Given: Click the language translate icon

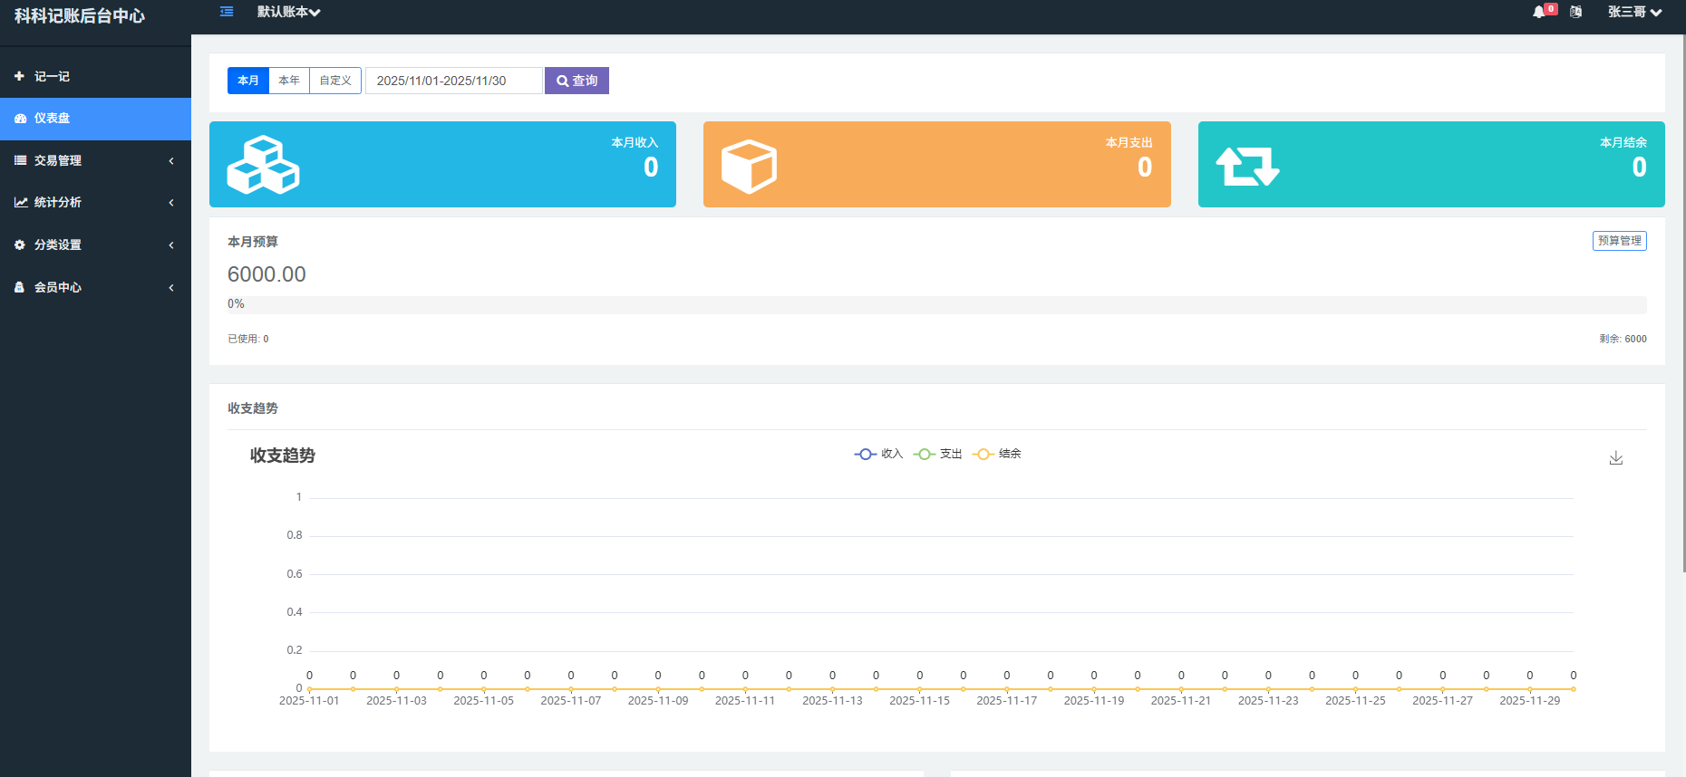Looking at the screenshot, I should point(1576,12).
